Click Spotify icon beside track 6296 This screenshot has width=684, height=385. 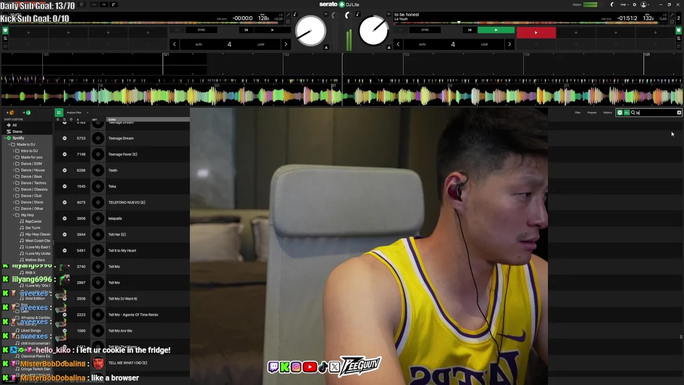(65, 170)
